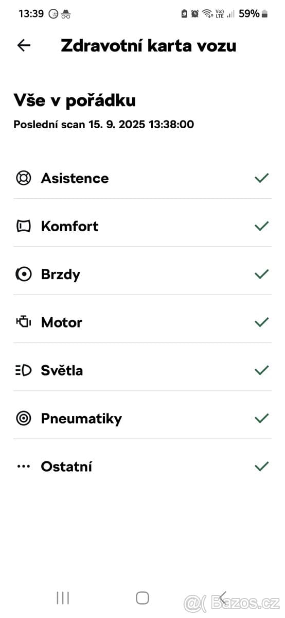The width and height of the screenshot is (285, 618).
Task: Tap the Asistence lifebuoy icon
Action: (x=24, y=178)
